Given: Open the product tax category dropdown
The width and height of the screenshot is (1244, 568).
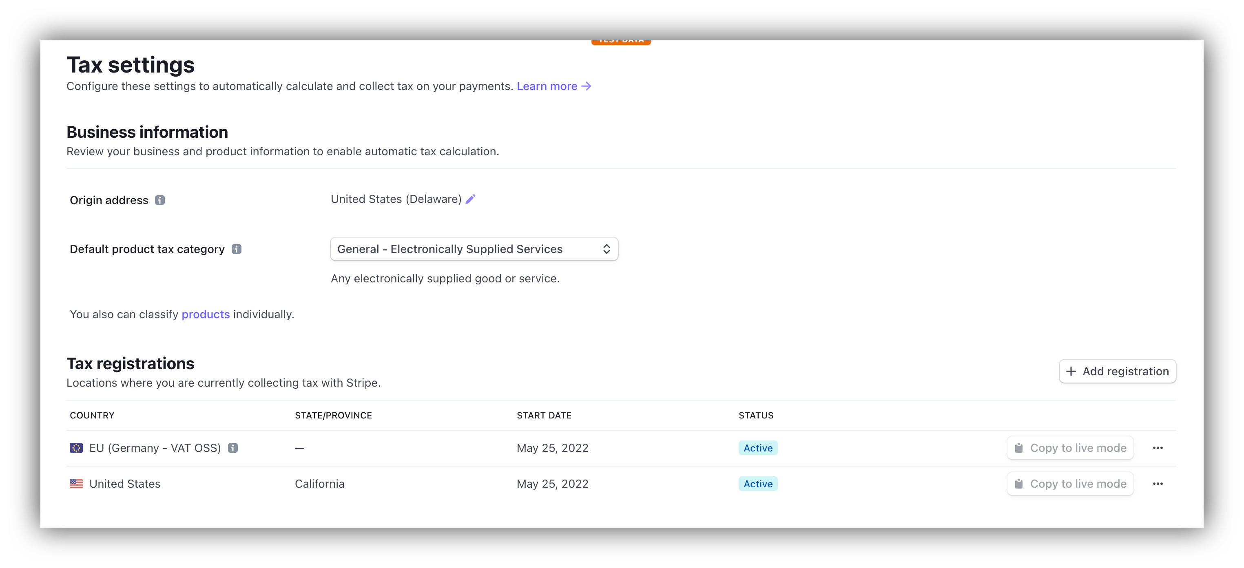Looking at the screenshot, I should click(x=474, y=249).
